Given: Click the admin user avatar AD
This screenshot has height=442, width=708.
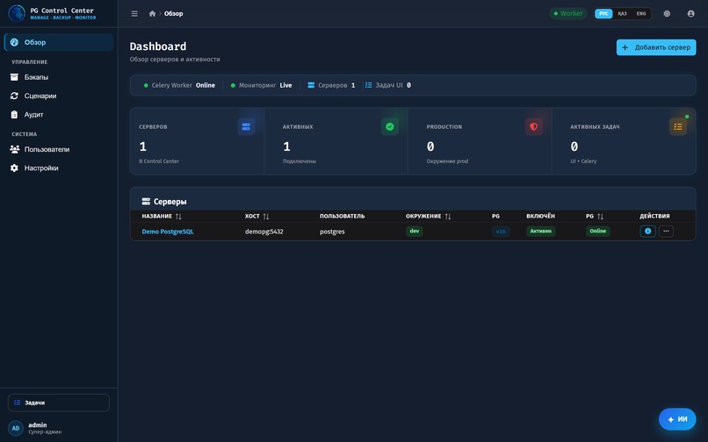Looking at the screenshot, I should click(16, 428).
